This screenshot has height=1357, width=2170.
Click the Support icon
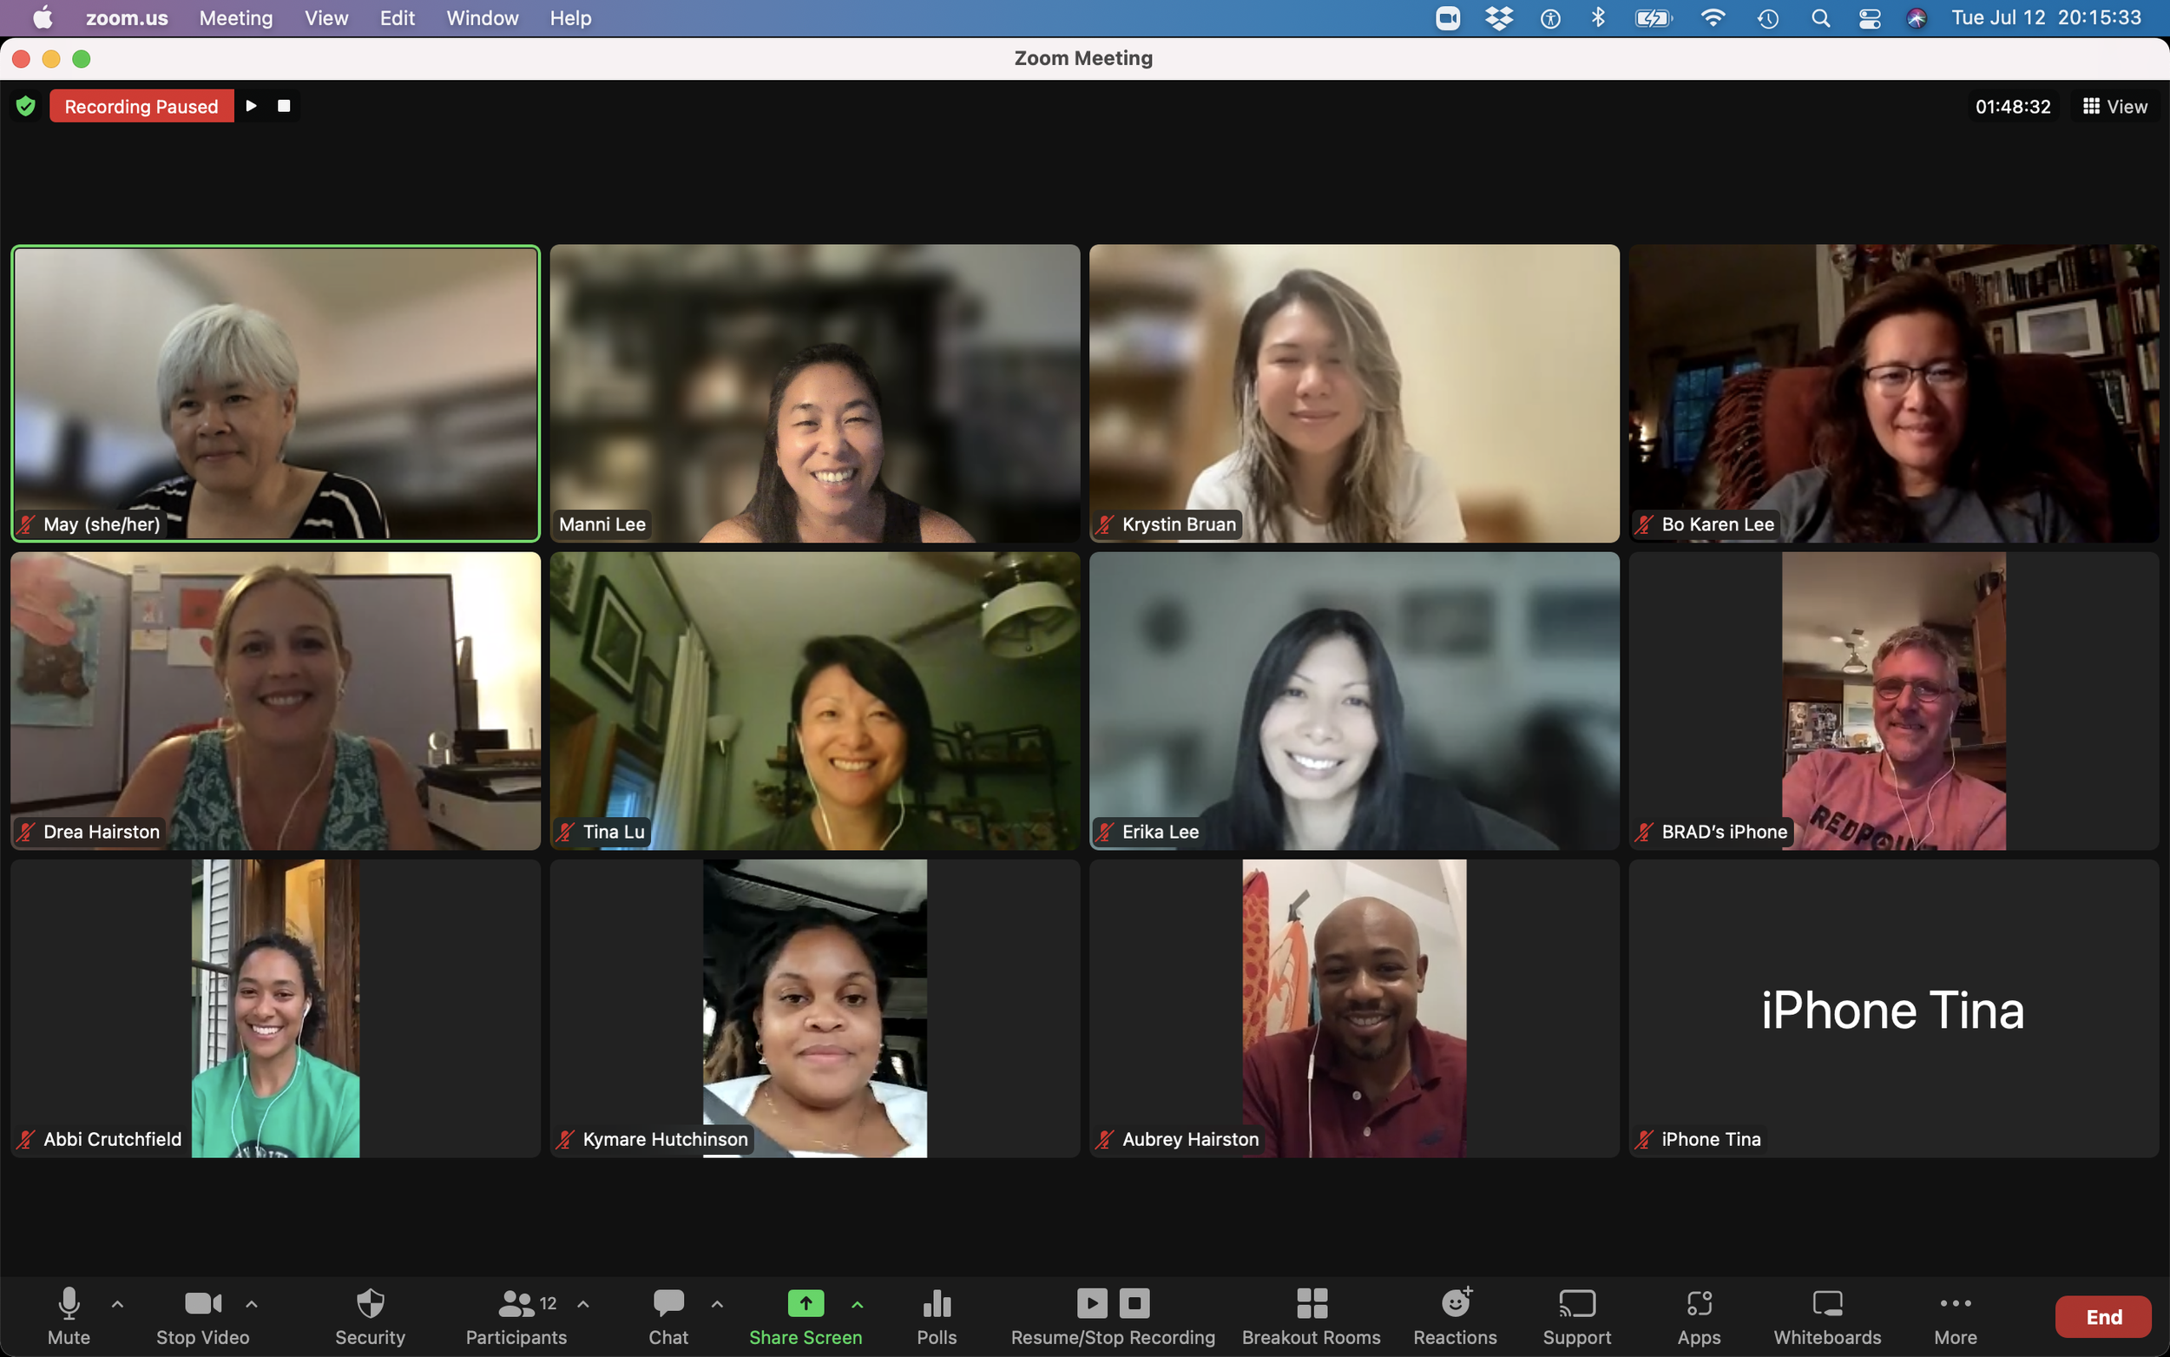pos(1576,1303)
